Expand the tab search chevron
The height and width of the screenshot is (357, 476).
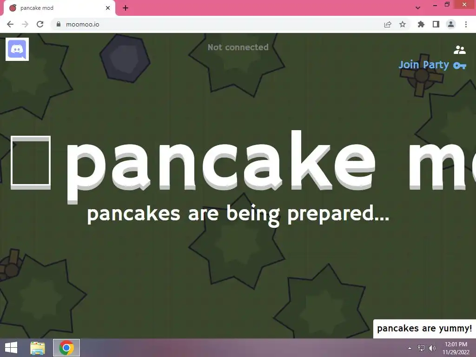418,8
